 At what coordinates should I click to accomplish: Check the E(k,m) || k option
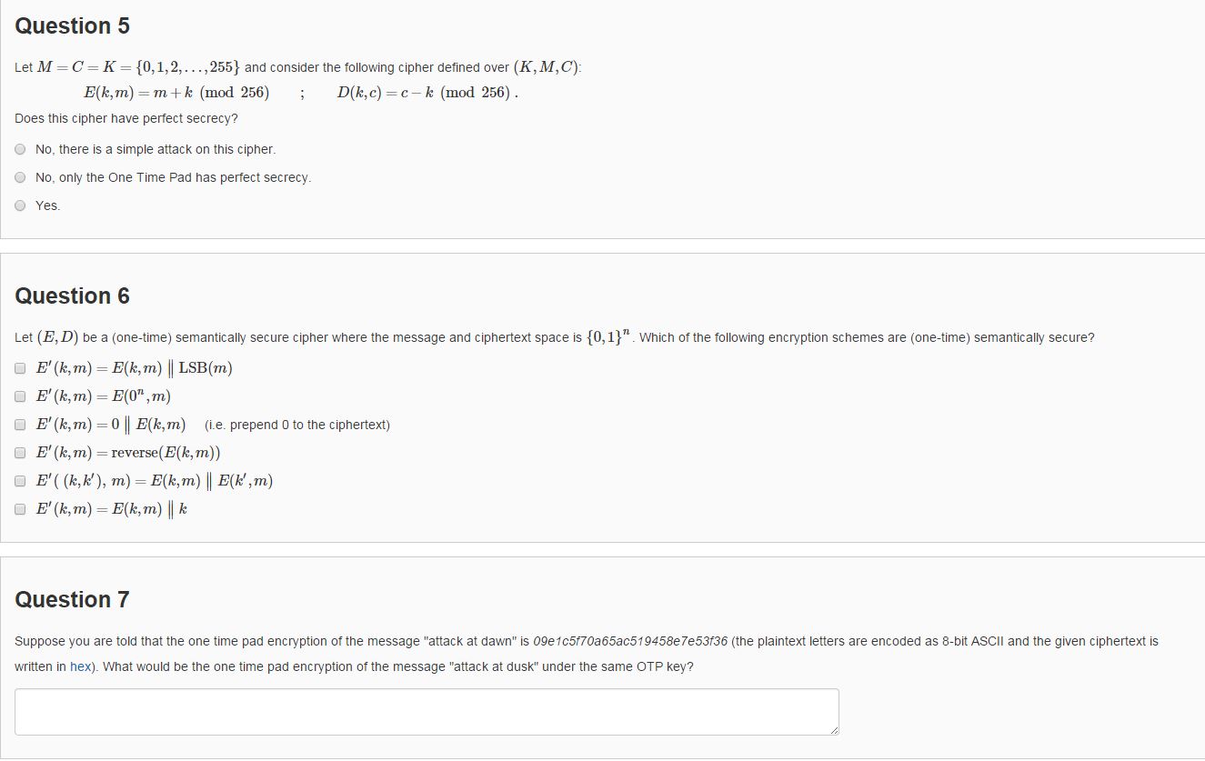point(20,509)
